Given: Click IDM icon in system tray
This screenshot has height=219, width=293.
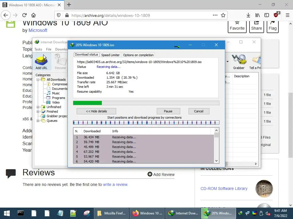Looking at the screenshot, I should point(241,213).
